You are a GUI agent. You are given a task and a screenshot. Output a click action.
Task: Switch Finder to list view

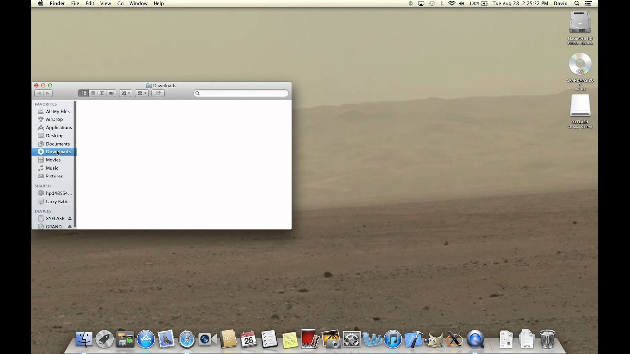coord(93,93)
